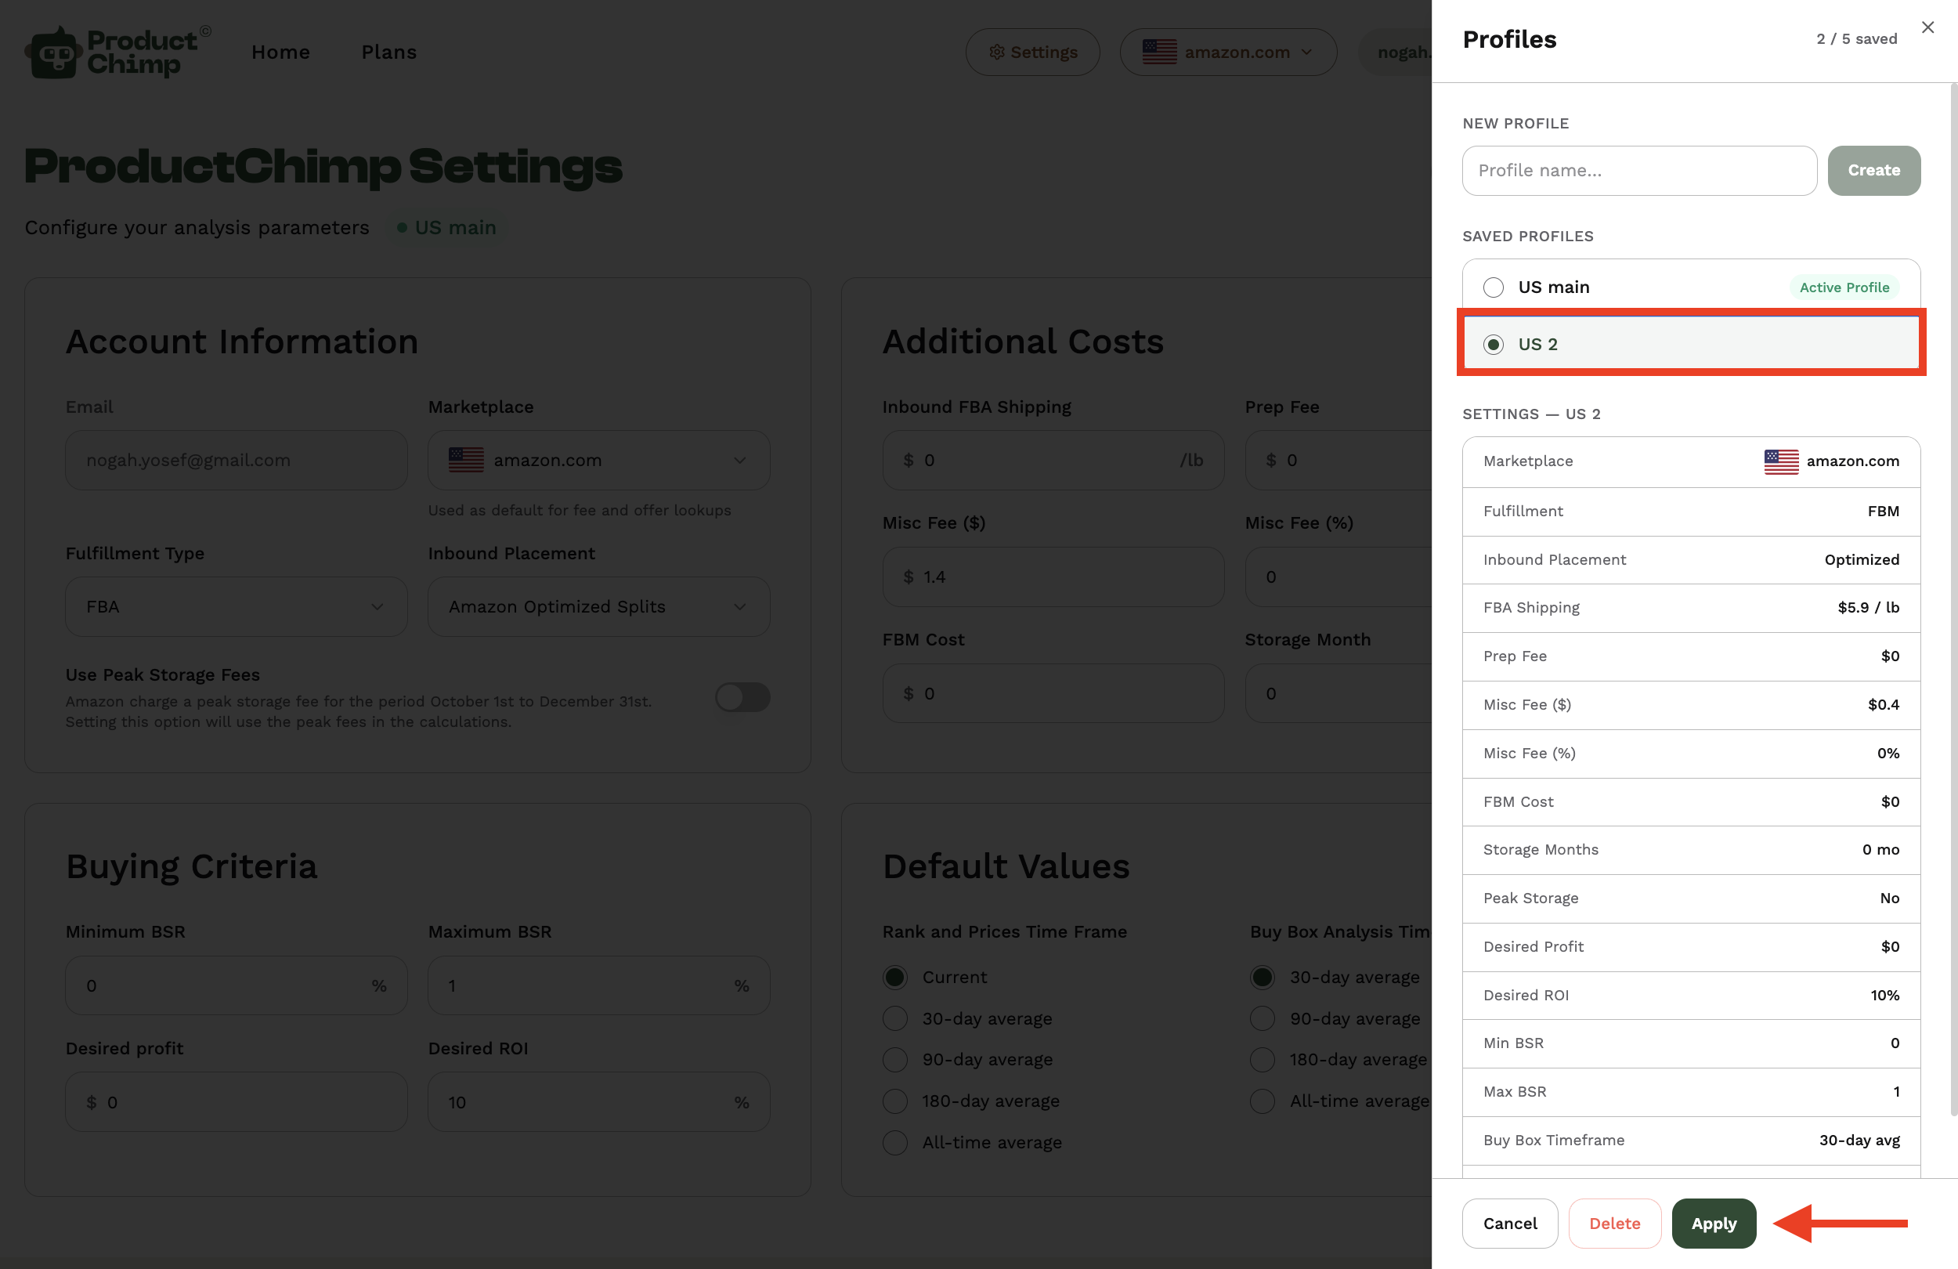Select the US main profile radio button
The width and height of the screenshot is (1958, 1269).
1494,287
